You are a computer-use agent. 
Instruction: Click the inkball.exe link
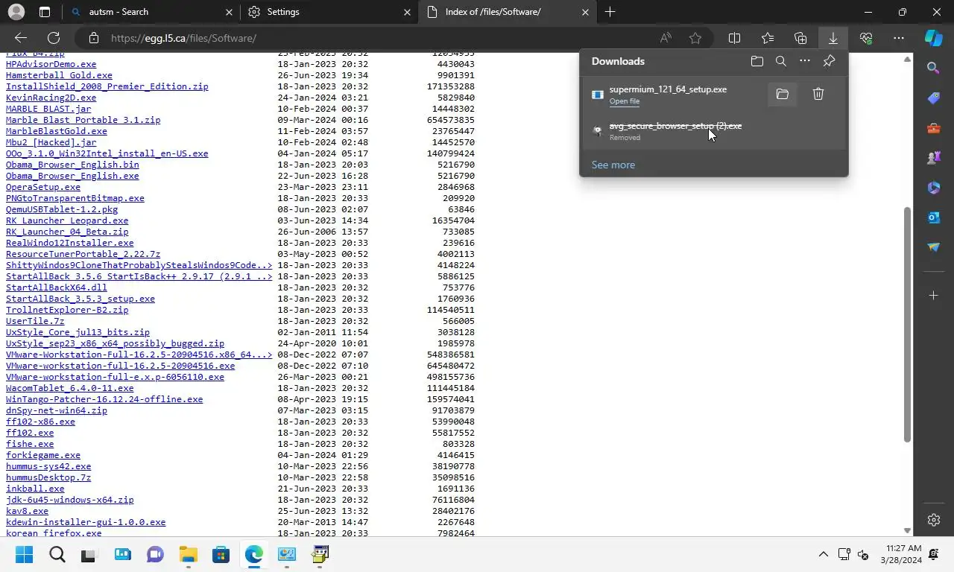pyautogui.click(x=35, y=489)
